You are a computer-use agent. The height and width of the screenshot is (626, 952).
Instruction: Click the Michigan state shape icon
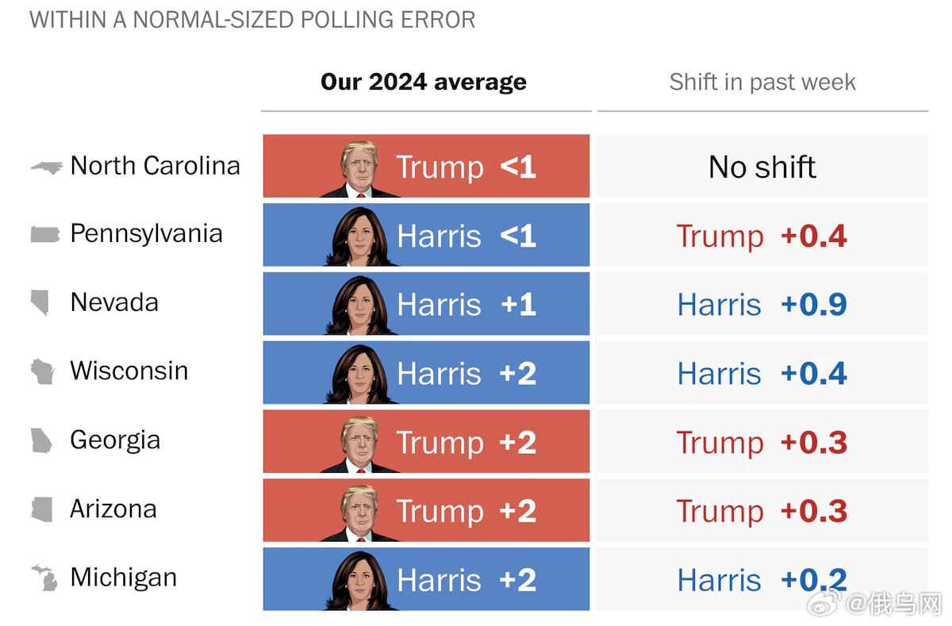(44, 578)
